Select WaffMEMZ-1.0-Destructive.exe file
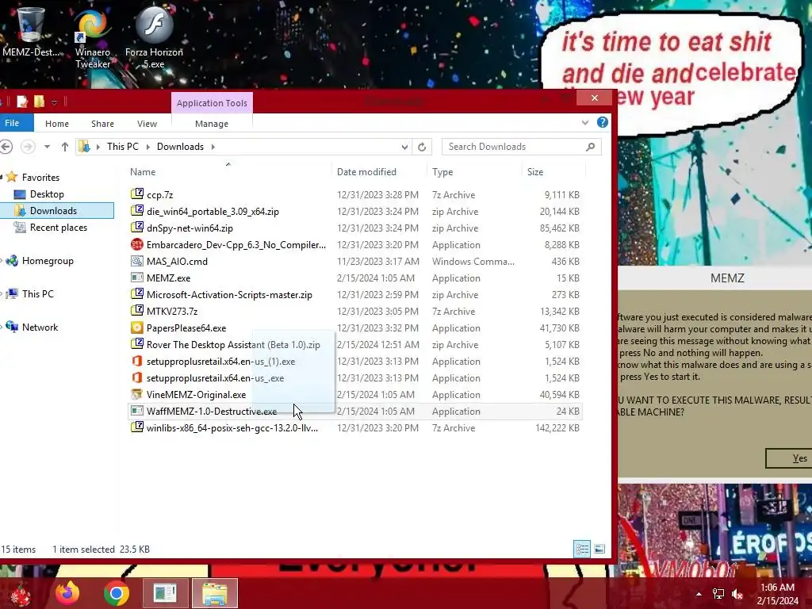Screen dimensions: 812x609 [211, 412]
